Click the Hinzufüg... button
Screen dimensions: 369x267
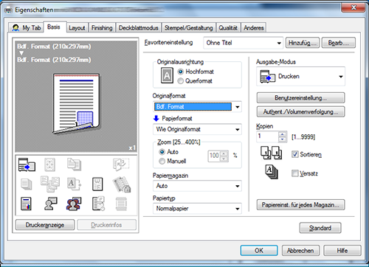[303, 43]
